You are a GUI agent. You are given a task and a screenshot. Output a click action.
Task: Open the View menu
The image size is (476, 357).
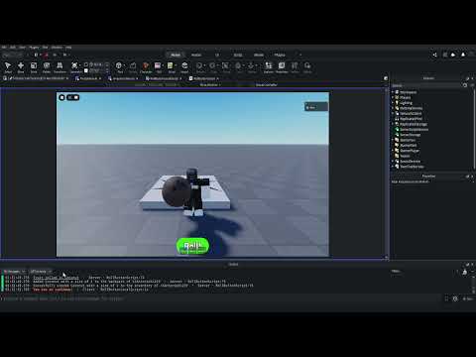point(22,48)
